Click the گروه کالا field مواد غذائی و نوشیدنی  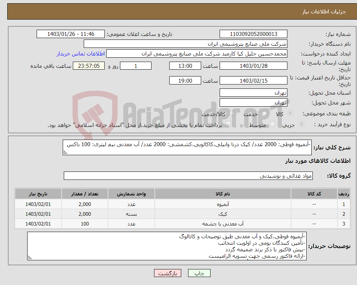[188, 175]
